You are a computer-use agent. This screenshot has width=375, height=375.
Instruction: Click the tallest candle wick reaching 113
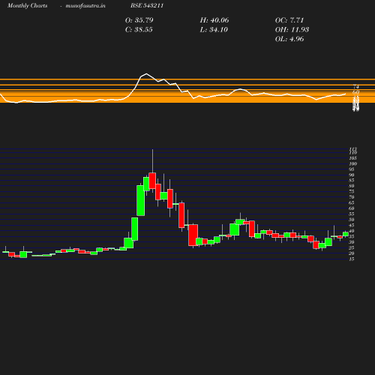(x=152, y=161)
